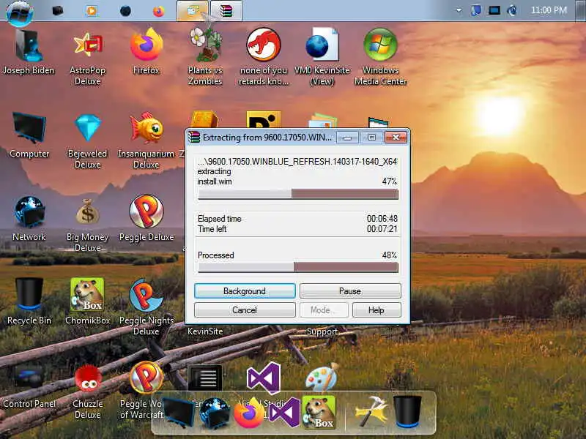Switch to the WinRAR taskbar button

(226, 11)
